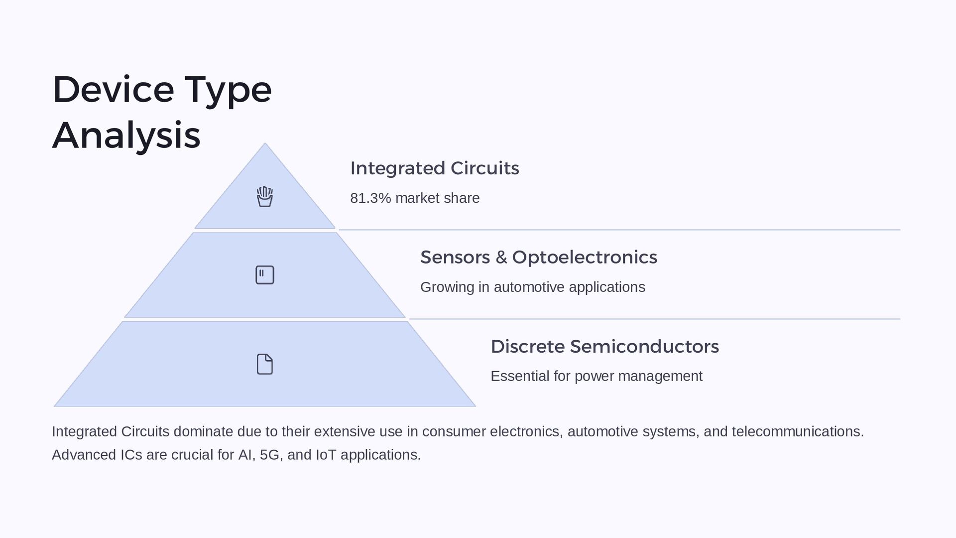
Task: Click the french fries icon in the pyramid top
Action: pos(264,196)
